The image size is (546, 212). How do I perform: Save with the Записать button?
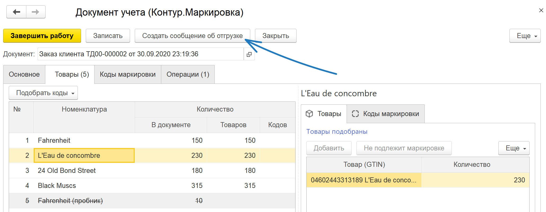(x=108, y=36)
